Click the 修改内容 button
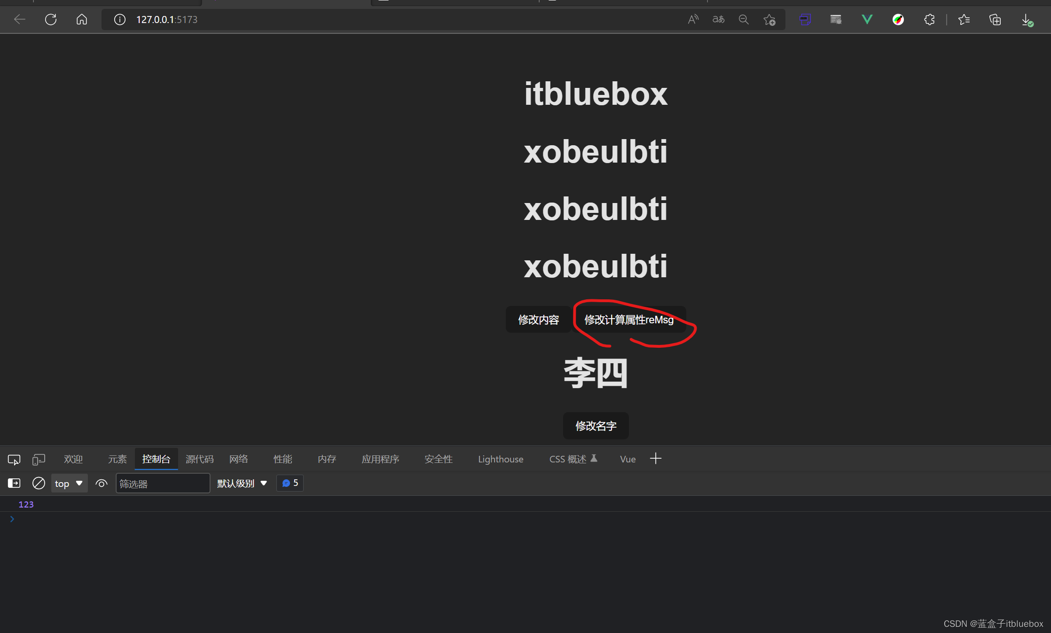Screen dimensions: 1051x633 pyautogui.click(x=539, y=320)
